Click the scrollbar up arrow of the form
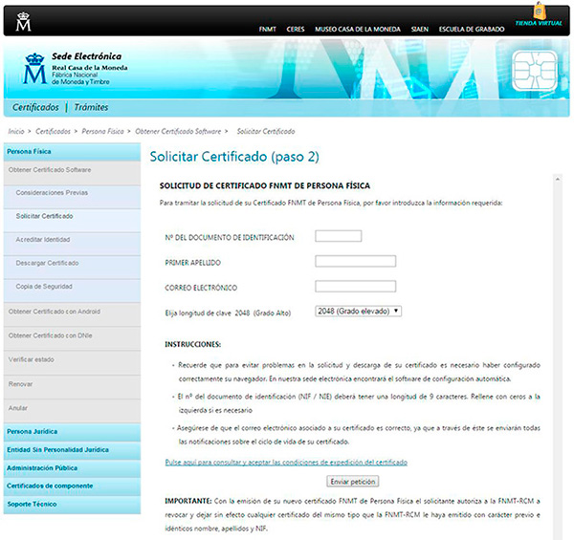The height and width of the screenshot is (540, 574). coord(557,179)
